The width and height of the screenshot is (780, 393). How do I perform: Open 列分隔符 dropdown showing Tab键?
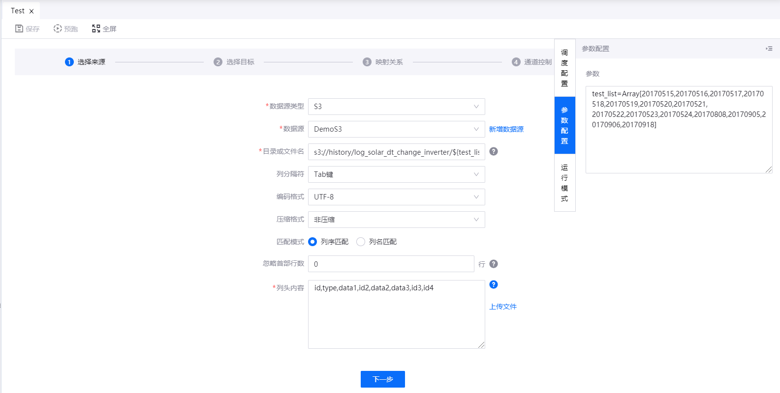pyautogui.click(x=397, y=174)
